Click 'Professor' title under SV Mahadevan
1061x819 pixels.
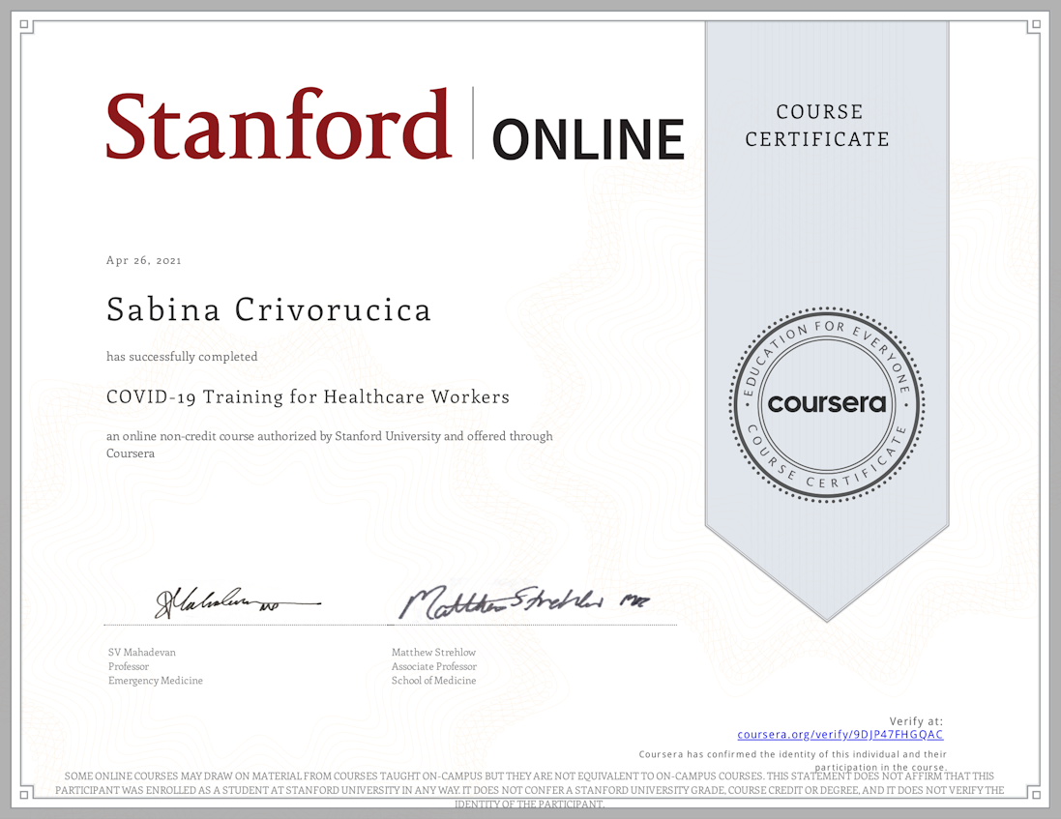click(x=129, y=666)
